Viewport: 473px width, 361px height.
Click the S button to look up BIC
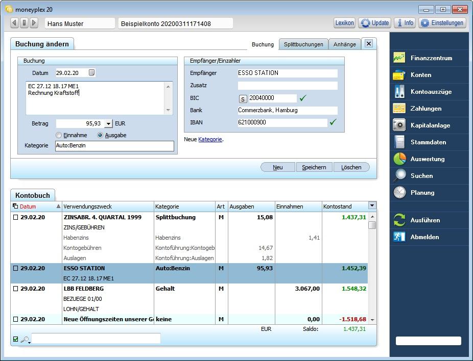[243, 97]
